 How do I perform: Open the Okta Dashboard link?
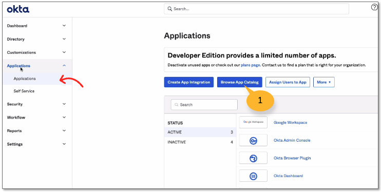[x=288, y=176]
